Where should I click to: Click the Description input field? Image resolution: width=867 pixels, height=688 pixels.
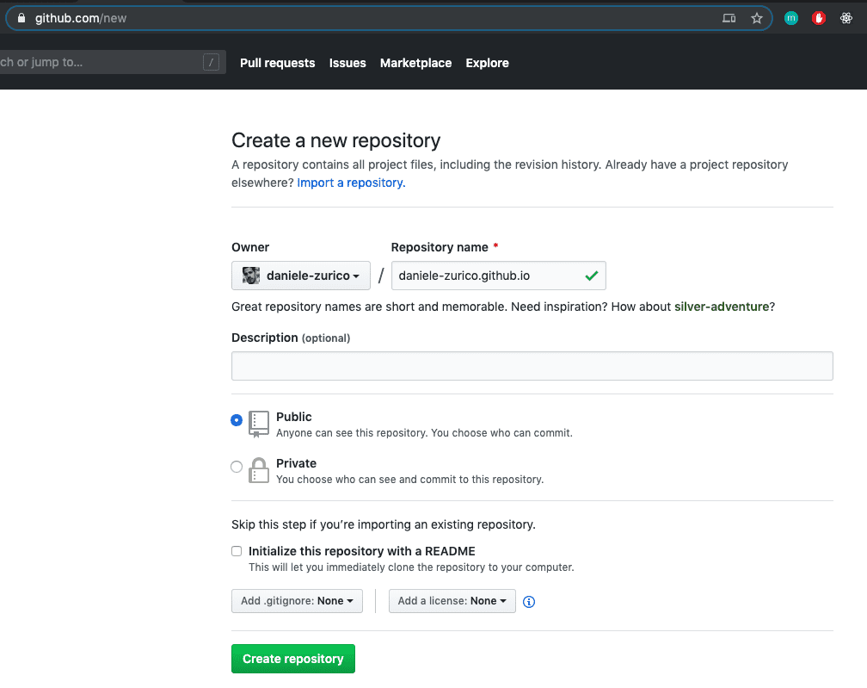tap(532, 366)
